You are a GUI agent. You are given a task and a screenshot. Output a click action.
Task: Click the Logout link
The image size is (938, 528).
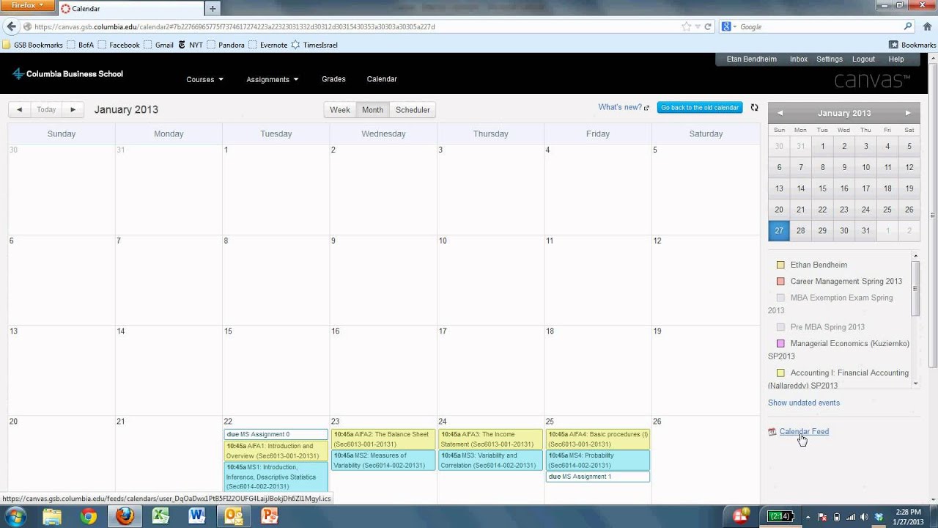point(863,59)
